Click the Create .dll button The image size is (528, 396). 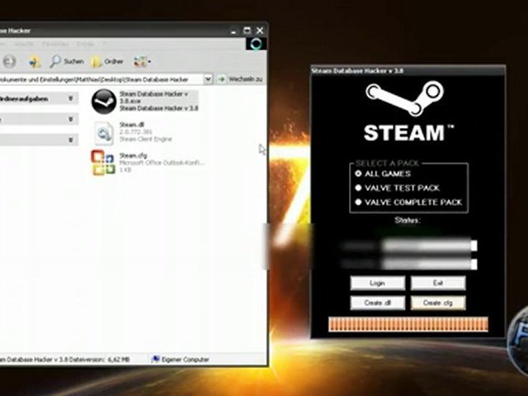pyautogui.click(x=378, y=303)
